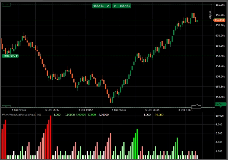Click the tallest red volume bar

click(51, 137)
